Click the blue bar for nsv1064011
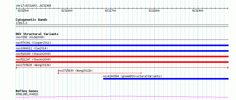Image resolution: width=236 pixels, height=100 pixels. pyautogui.click(x=122, y=51)
